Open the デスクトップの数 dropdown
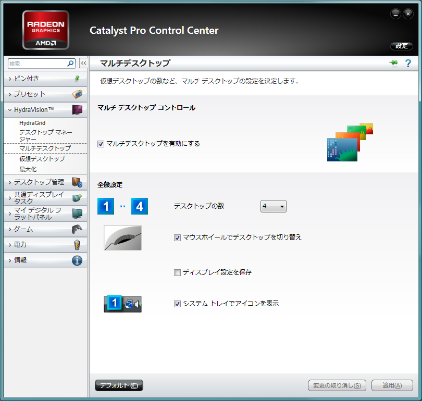The width and height of the screenshot is (422, 401). 273,206
